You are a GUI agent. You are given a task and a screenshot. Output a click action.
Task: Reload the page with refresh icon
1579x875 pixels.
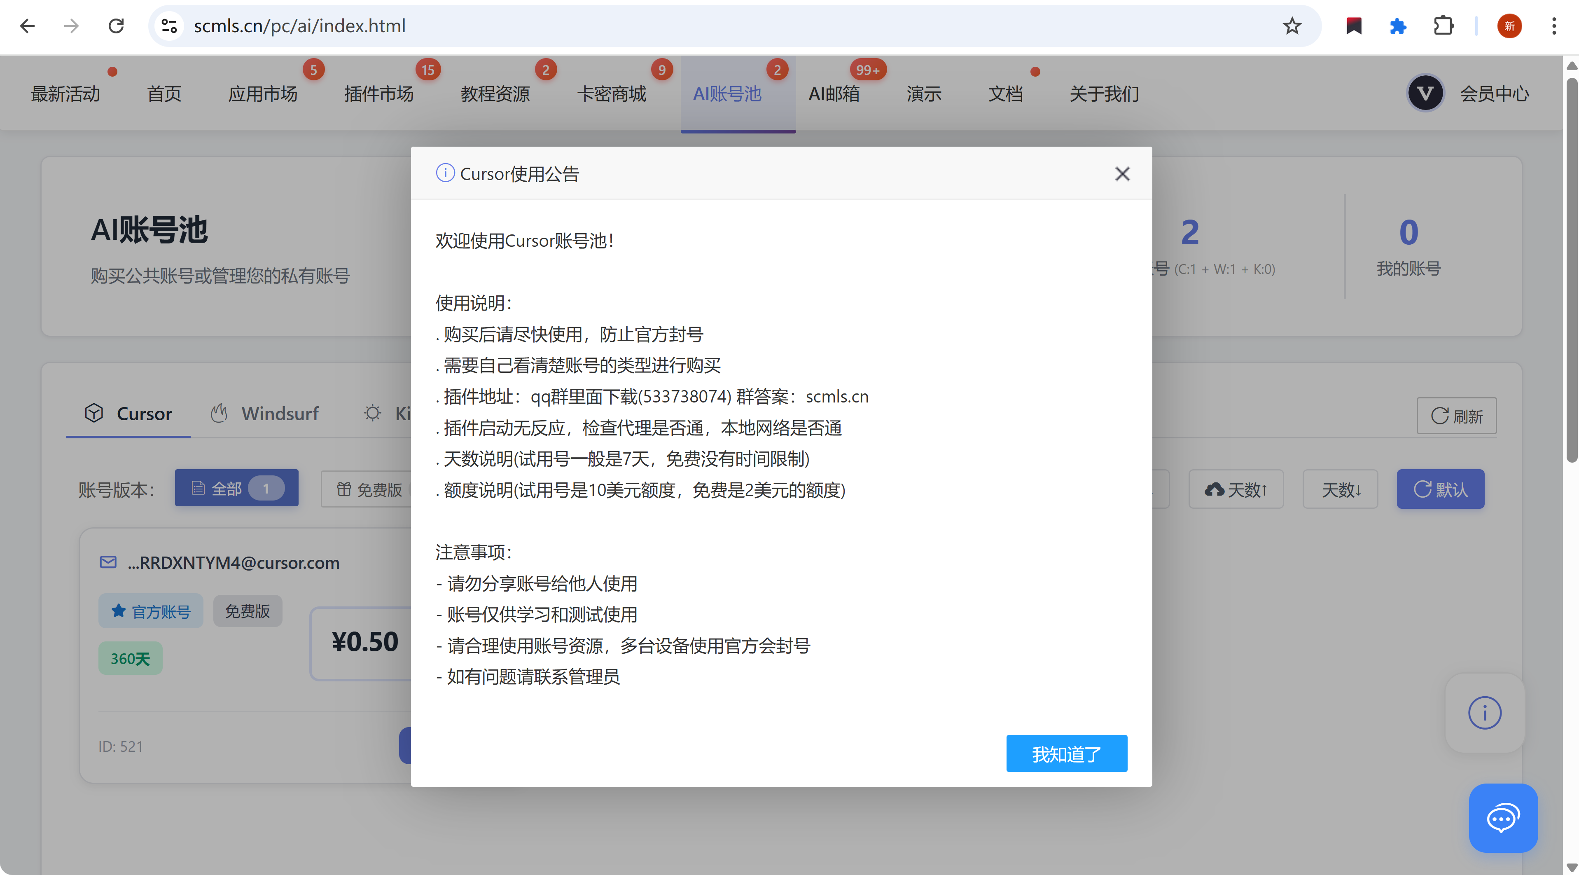116,26
